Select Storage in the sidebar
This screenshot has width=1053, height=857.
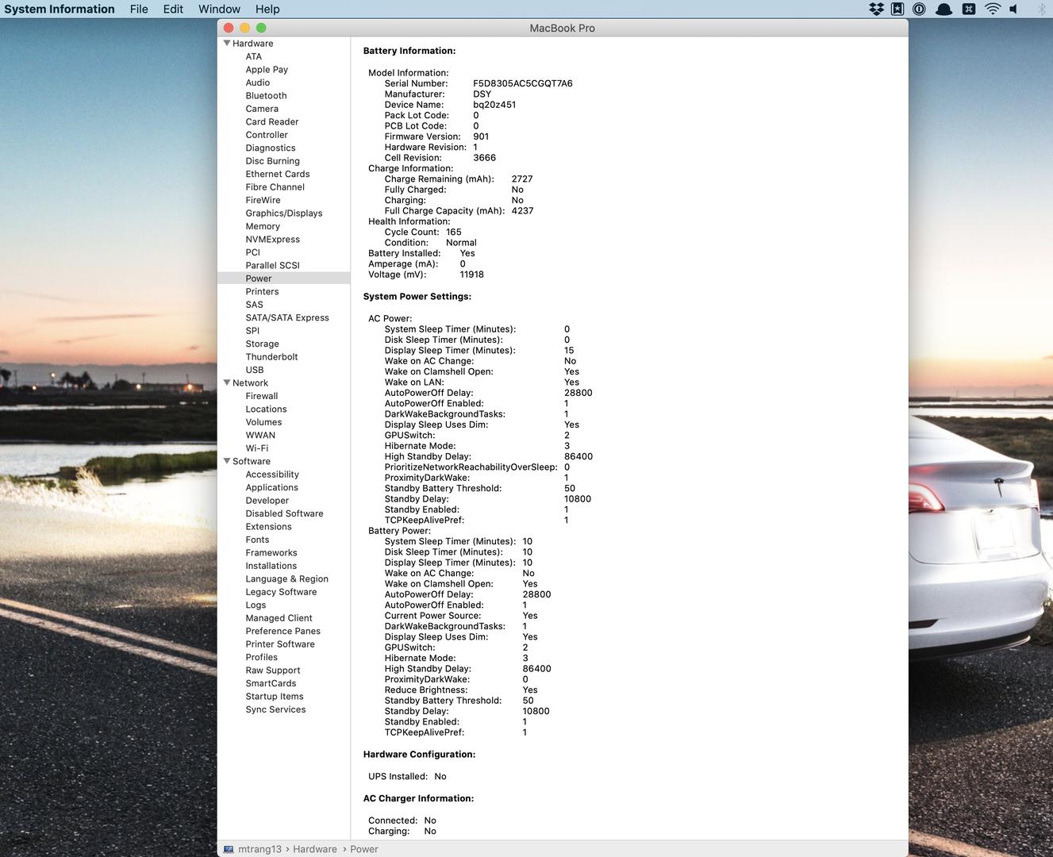click(x=263, y=344)
